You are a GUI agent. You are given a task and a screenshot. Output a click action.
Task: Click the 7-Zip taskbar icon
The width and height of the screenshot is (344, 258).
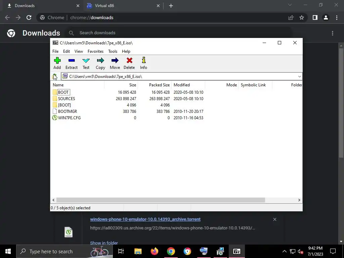tap(236, 251)
